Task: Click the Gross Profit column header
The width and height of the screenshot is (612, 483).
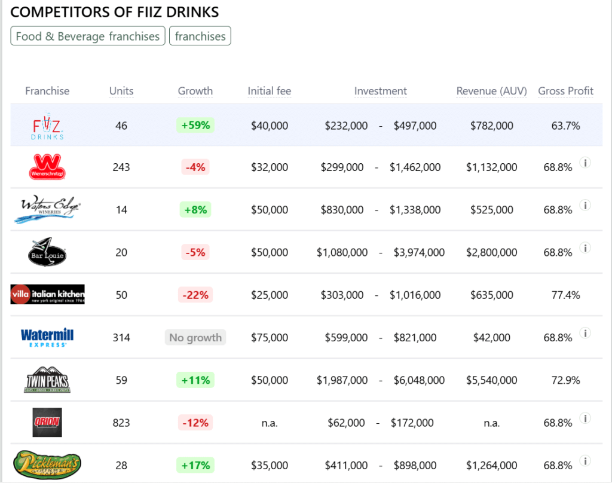Action: 565,91
